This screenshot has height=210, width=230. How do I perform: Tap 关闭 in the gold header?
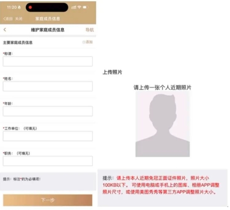pyautogui.click(x=19, y=19)
